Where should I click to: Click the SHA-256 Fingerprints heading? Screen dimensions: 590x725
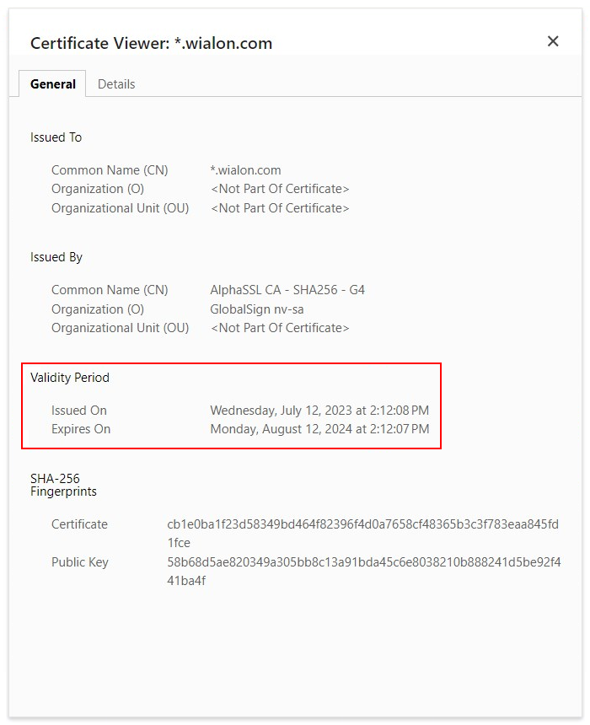(x=63, y=485)
